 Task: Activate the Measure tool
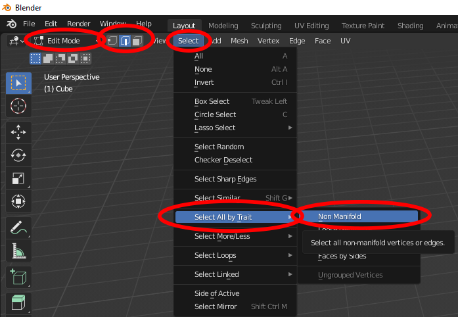[x=18, y=251]
